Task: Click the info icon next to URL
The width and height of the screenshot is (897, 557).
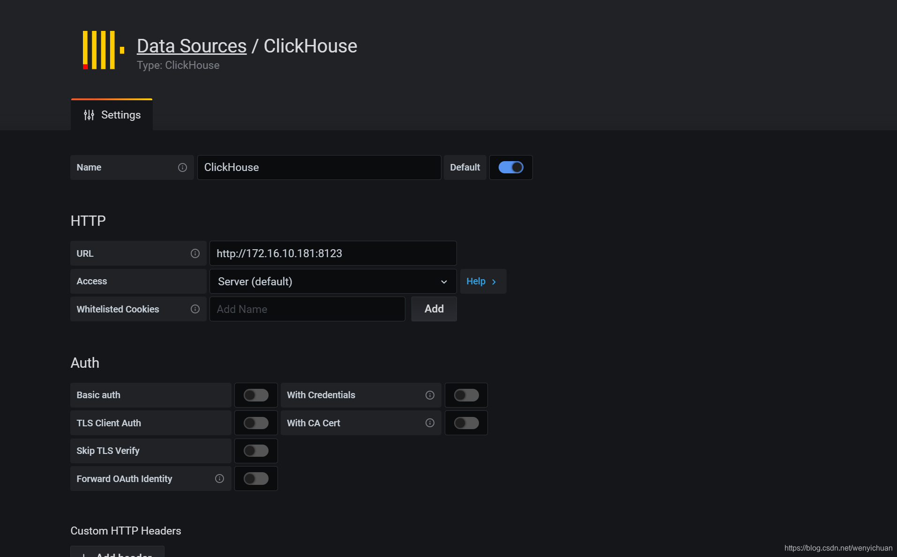Action: tap(195, 253)
